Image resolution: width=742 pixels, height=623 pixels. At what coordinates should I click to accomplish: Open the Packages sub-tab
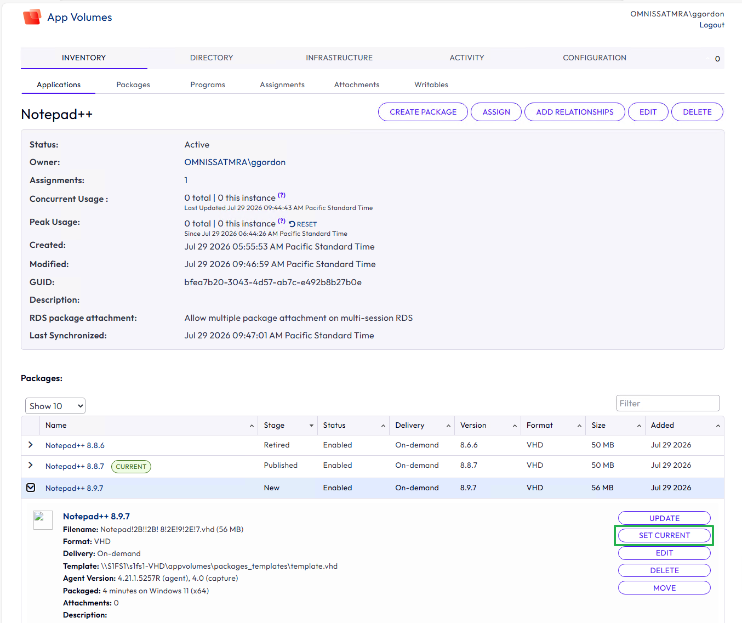point(133,84)
